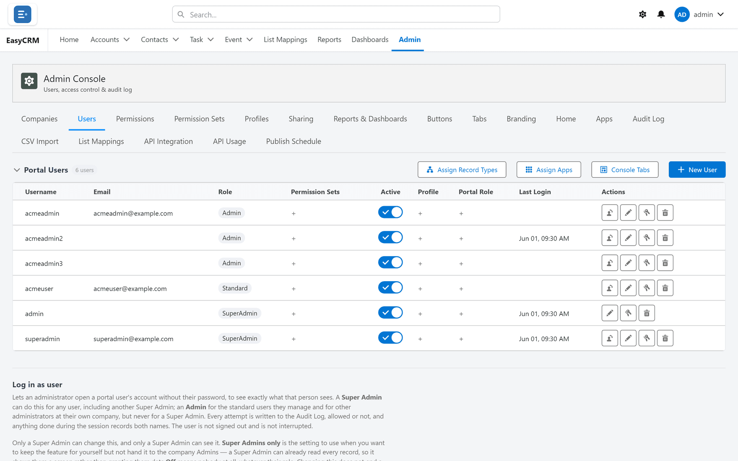
Task: Click Assign Record Types button
Action: coord(462,170)
